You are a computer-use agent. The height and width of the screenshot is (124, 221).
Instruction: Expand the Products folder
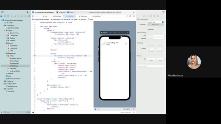[x=3, y=81]
